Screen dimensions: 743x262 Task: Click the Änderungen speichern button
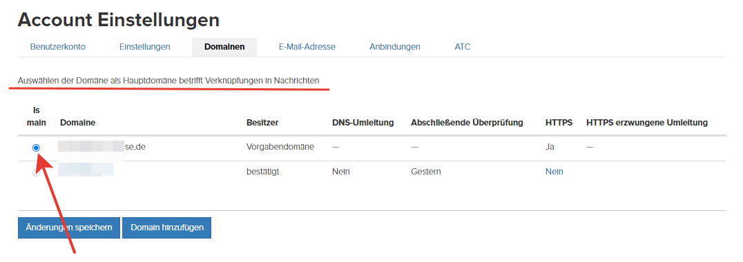(69, 228)
